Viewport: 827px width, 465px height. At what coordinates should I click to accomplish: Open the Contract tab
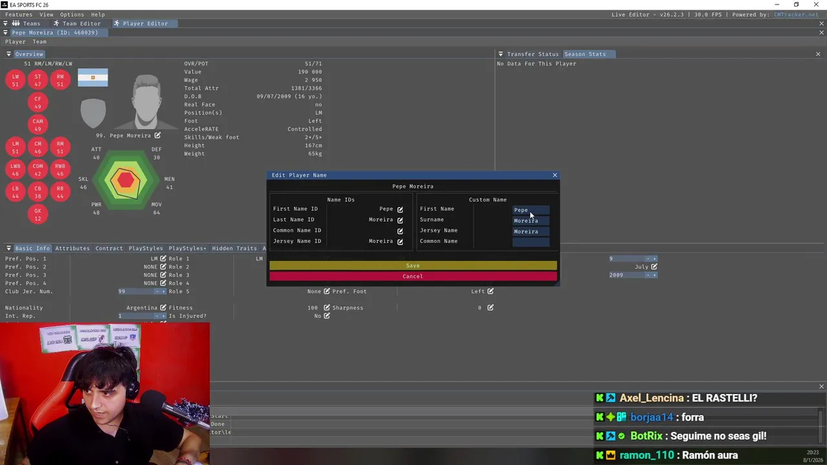[x=109, y=248]
